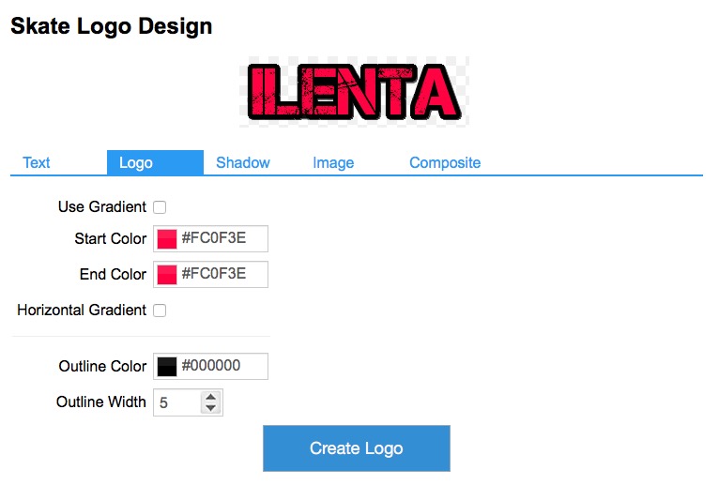The image size is (719, 485).
Task: Open the black Outline Color swatch
Action: coord(167,367)
